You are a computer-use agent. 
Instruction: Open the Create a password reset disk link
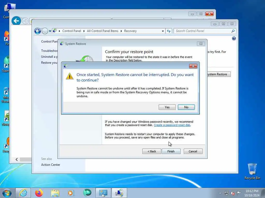tap(172, 125)
